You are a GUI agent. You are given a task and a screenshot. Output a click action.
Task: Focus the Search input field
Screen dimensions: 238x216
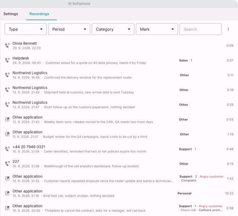pyautogui.click(x=200, y=29)
